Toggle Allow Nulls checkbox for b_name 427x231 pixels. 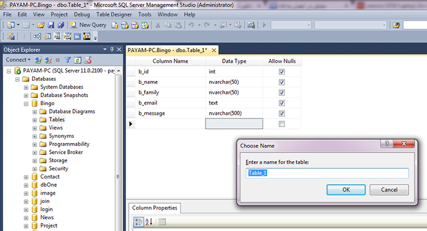[x=282, y=82]
